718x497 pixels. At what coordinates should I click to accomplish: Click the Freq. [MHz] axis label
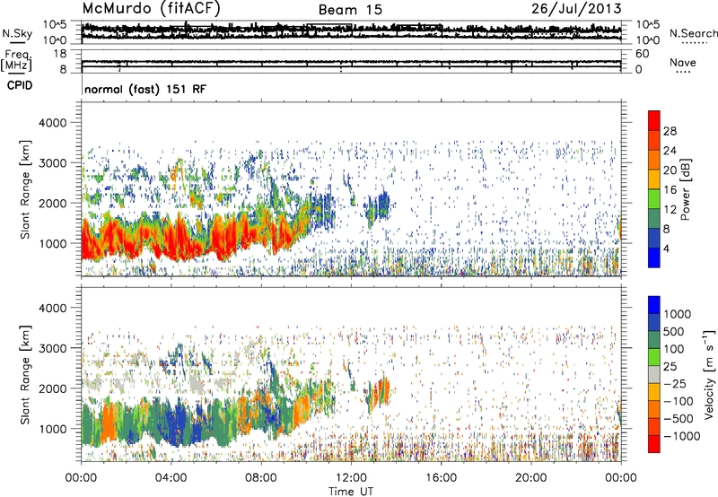(16, 60)
